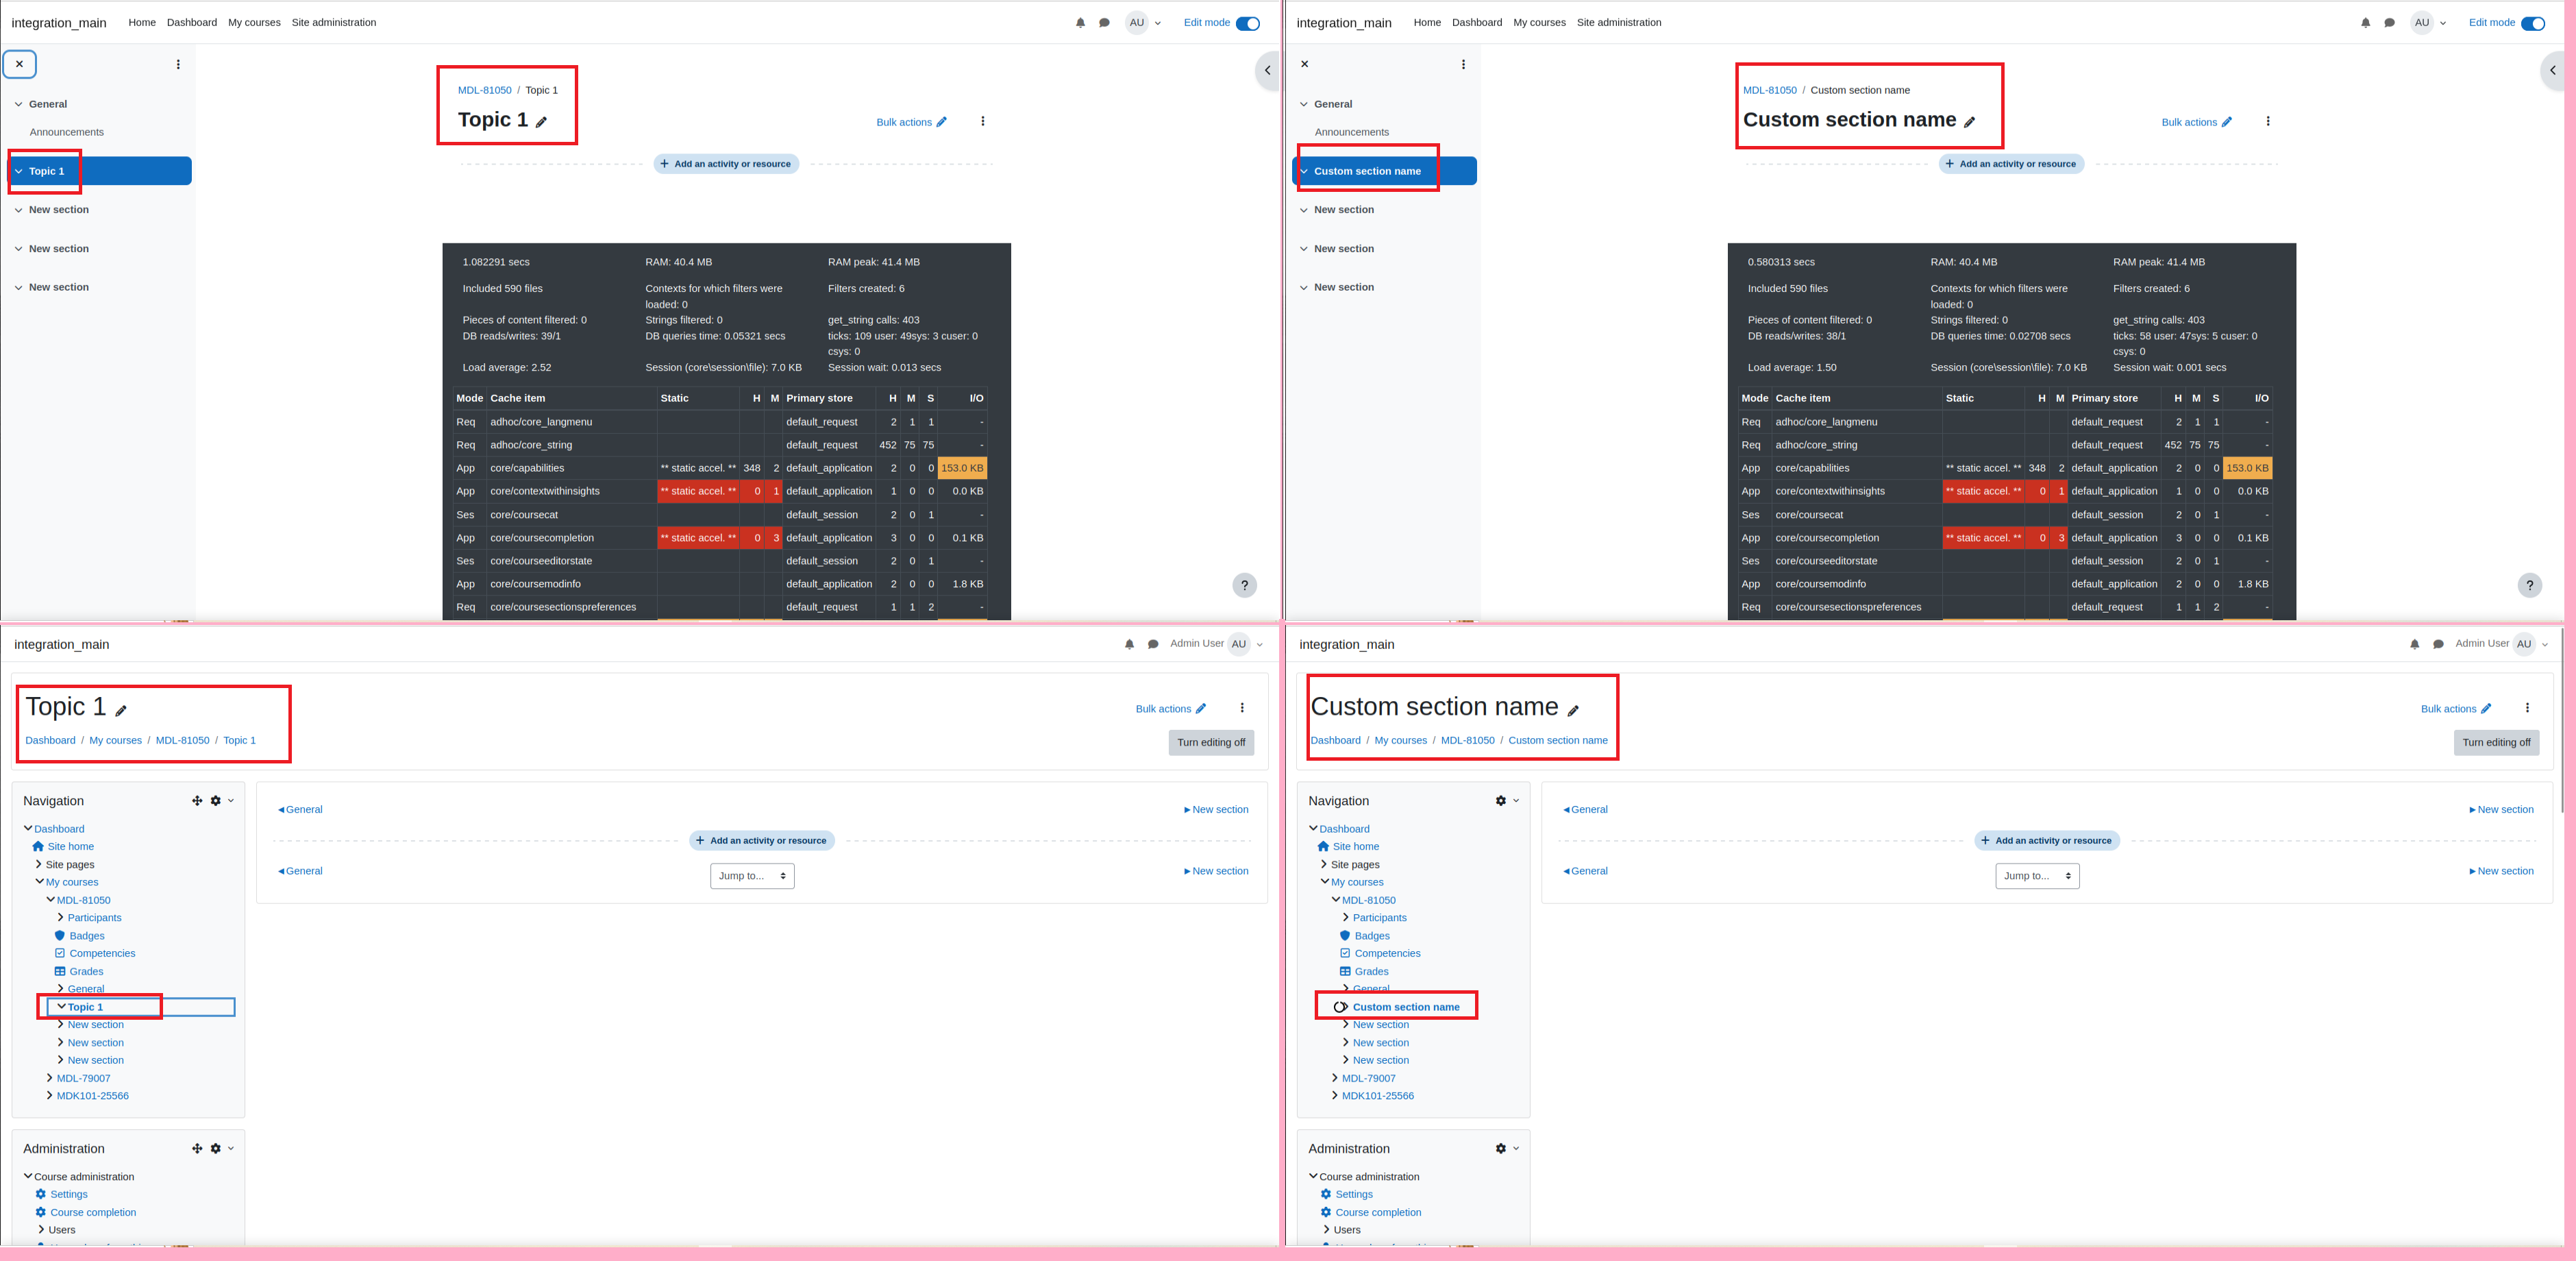The width and height of the screenshot is (2576, 1261).
Task: Click pencil beside large Custom section name title above Dashboard breadcrumb
Action: tap(1573, 711)
